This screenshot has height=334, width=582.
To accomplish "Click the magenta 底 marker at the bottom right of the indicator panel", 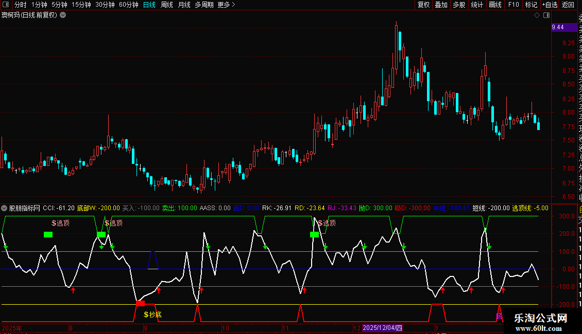I will click(x=499, y=316).
